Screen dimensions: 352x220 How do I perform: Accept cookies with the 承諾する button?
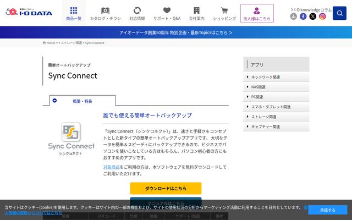[328, 210]
